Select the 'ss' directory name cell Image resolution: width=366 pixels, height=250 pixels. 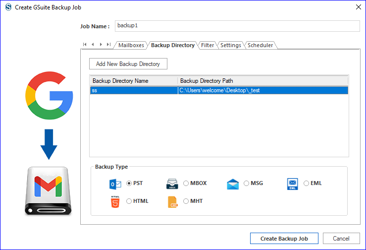click(x=134, y=90)
